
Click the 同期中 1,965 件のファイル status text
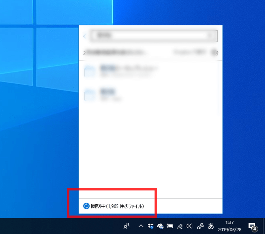(x=117, y=206)
